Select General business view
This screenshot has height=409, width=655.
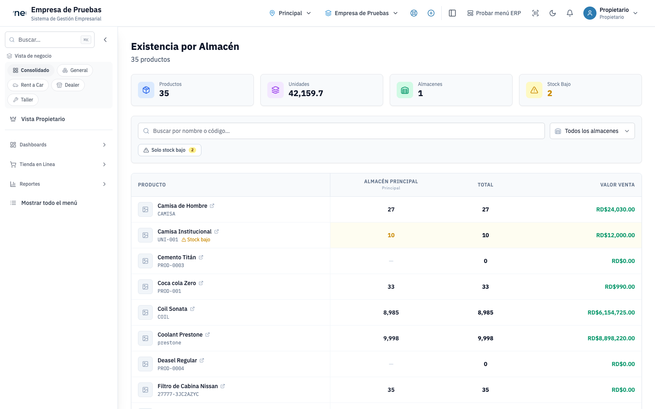75,70
